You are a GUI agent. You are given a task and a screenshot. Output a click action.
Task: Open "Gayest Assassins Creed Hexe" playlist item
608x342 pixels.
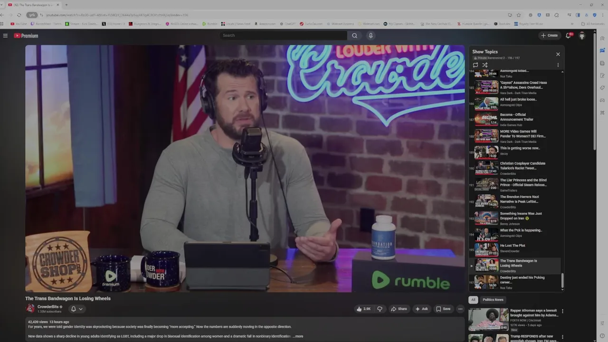point(515,87)
